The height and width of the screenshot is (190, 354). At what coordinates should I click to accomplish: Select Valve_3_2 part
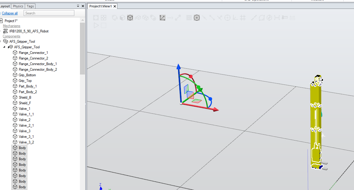[x=26, y=142]
